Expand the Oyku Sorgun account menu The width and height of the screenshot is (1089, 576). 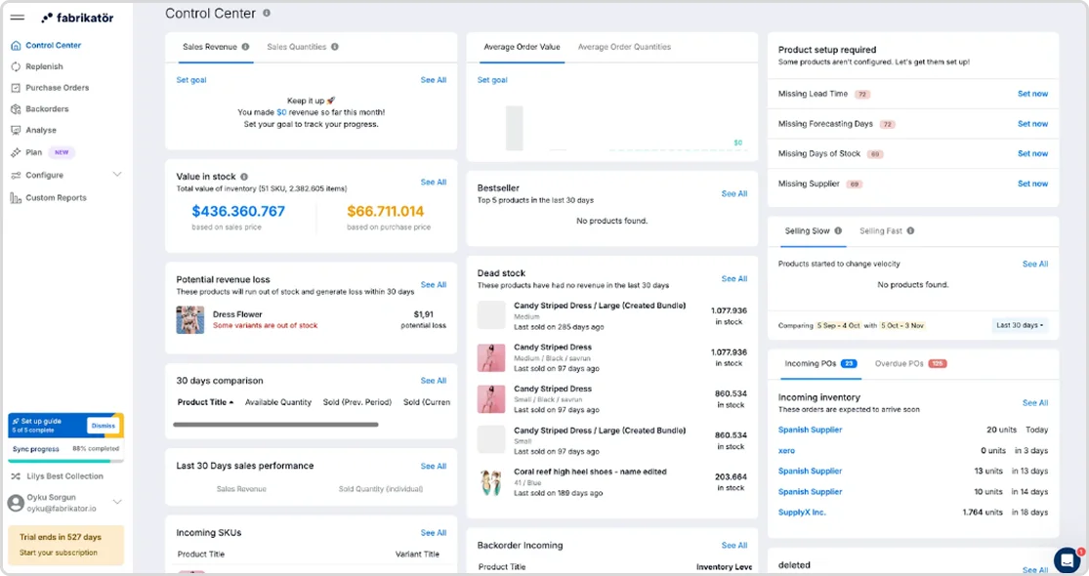click(x=116, y=502)
